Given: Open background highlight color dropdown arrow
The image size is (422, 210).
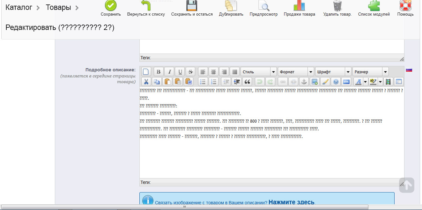Looking at the screenshot, I should [x=380, y=82].
